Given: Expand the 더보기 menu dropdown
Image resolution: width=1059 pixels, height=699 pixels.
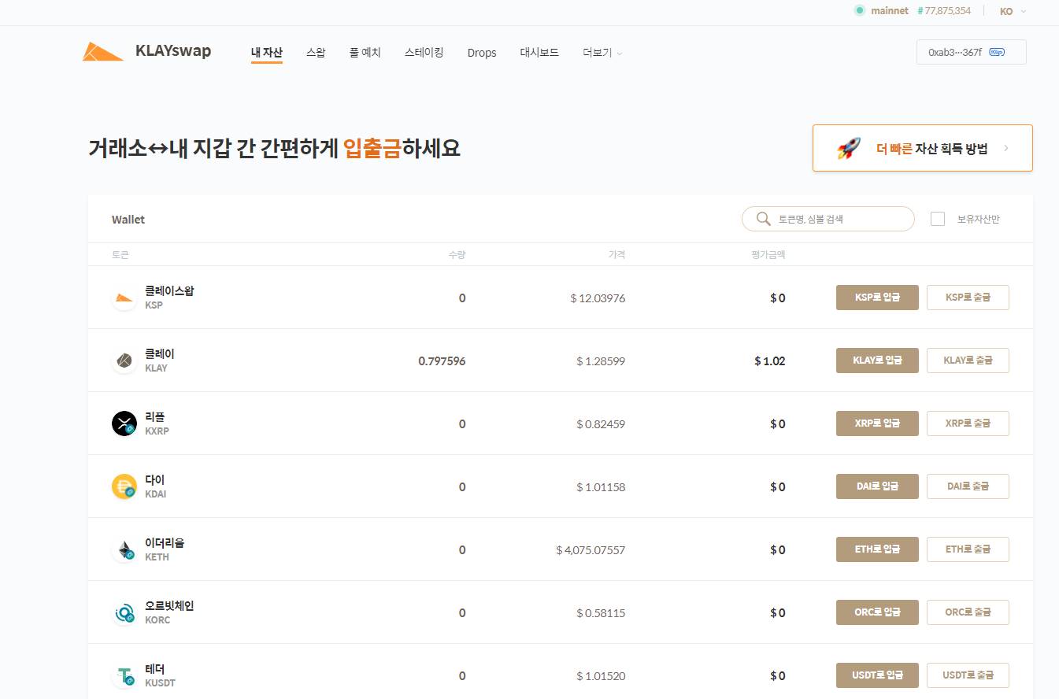Looking at the screenshot, I should 602,53.
